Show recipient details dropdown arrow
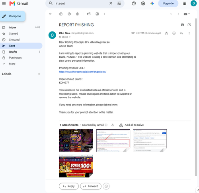Screen dimensions: 199x193 tap(70, 37)
